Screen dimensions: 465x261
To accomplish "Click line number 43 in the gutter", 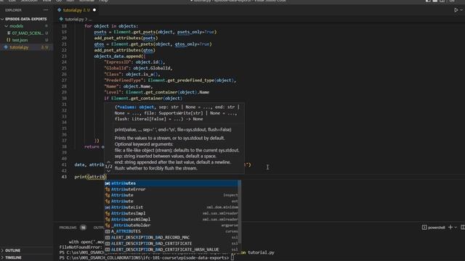I will tap(64, 177).
